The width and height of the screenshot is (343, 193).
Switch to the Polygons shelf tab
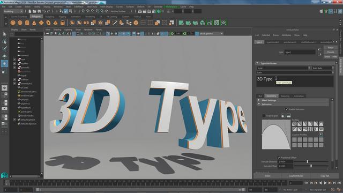[36, 17]
